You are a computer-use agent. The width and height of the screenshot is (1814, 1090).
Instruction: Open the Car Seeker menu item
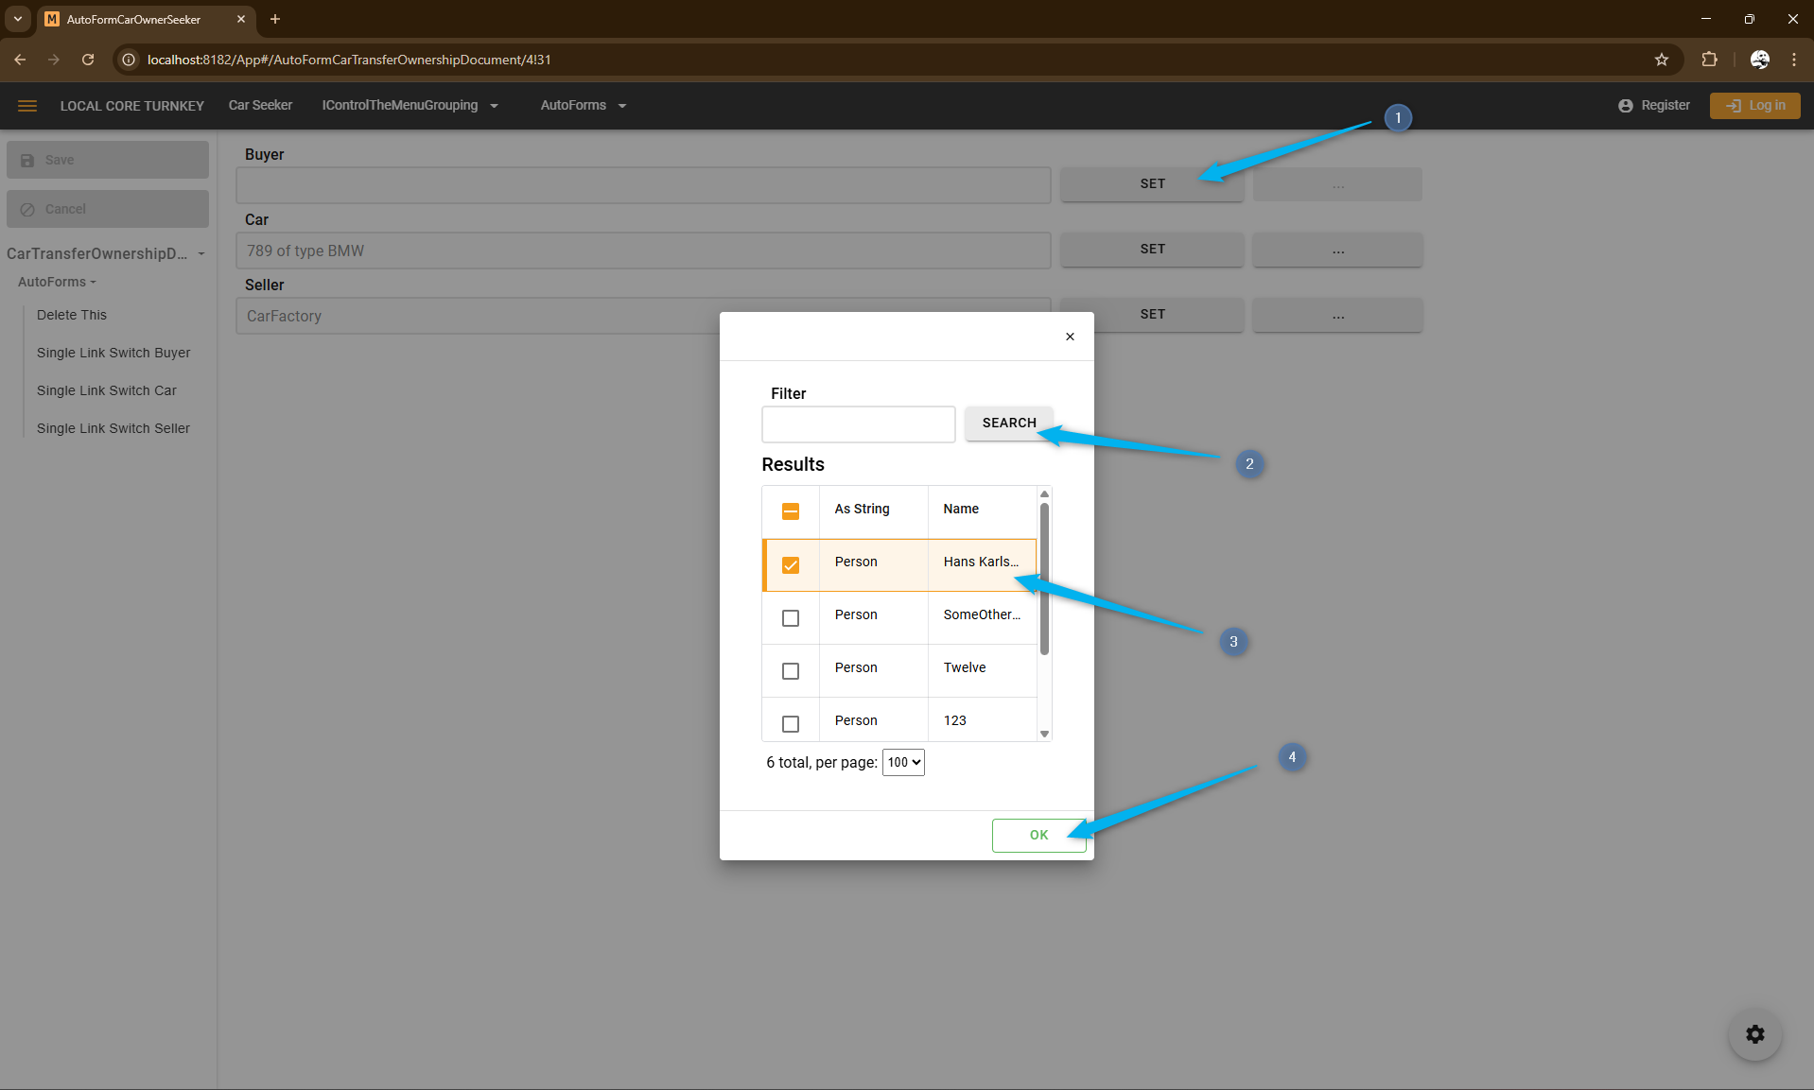pos(260,106)
